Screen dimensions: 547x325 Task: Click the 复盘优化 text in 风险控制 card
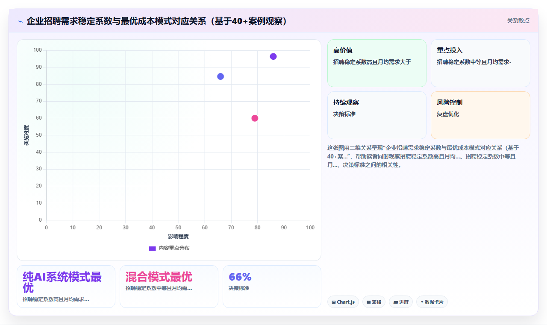(448, 114)
